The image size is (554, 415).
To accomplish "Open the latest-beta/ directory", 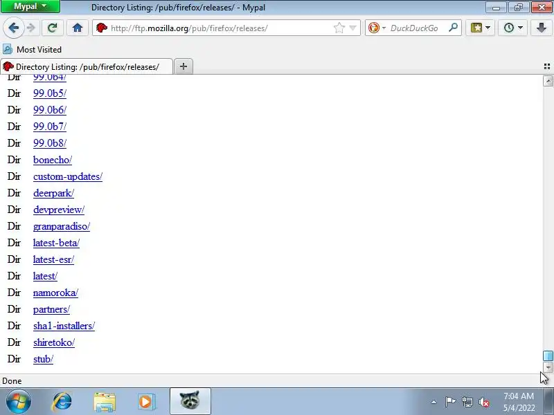I will (x=57, y=243).
